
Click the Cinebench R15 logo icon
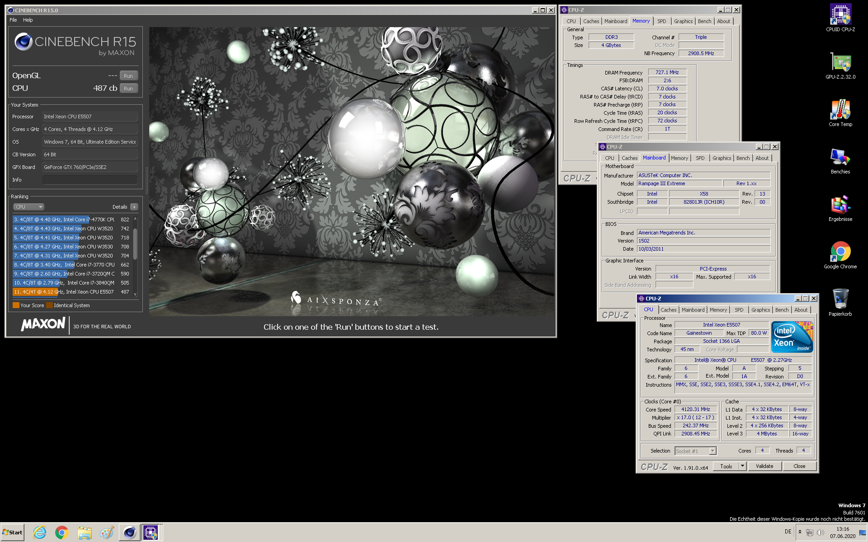coord(24,42)
